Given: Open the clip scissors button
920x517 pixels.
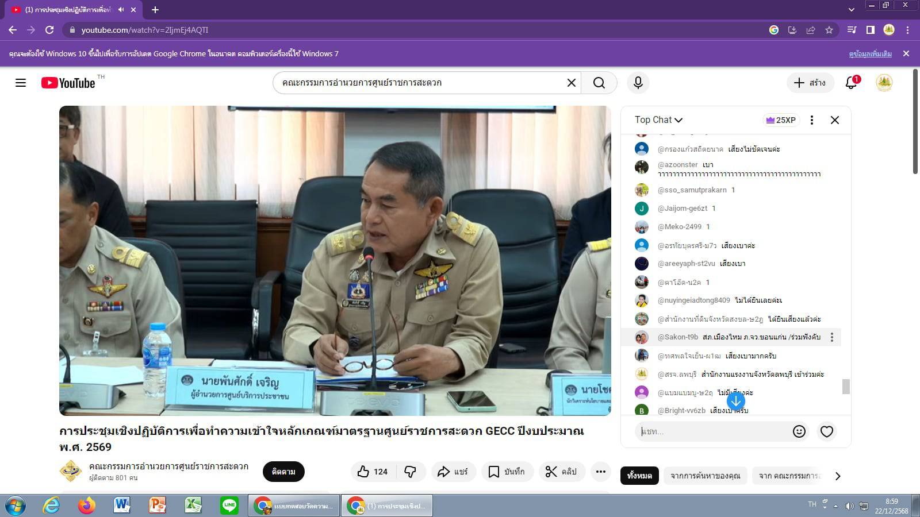Looking at the screenshot, I should click(561, 472).
